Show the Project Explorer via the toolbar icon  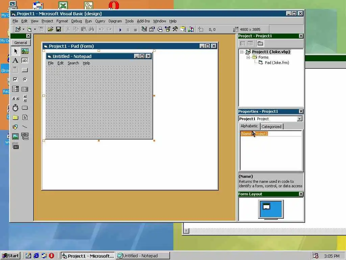[144, 29]
